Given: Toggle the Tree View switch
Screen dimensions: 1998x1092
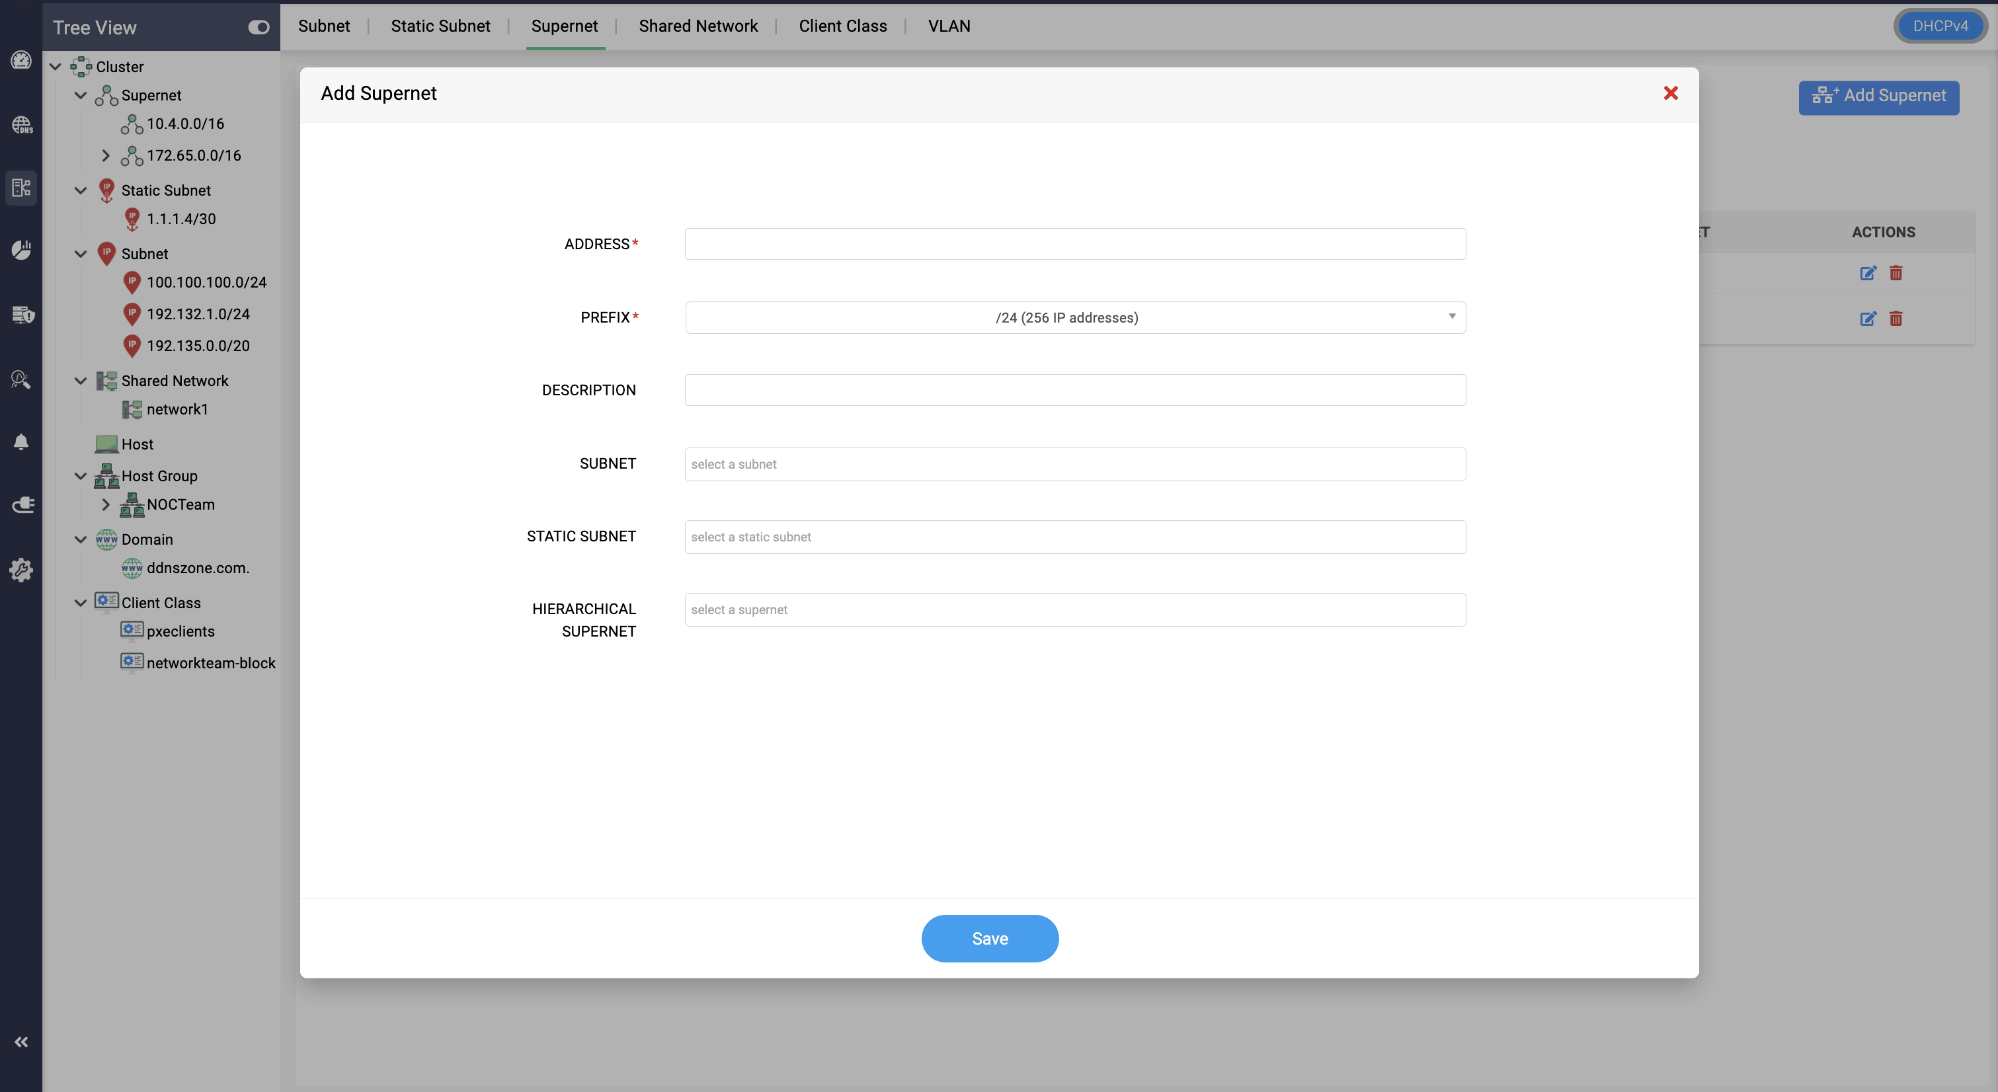Looking at the screenshot, I should (259, 27).
